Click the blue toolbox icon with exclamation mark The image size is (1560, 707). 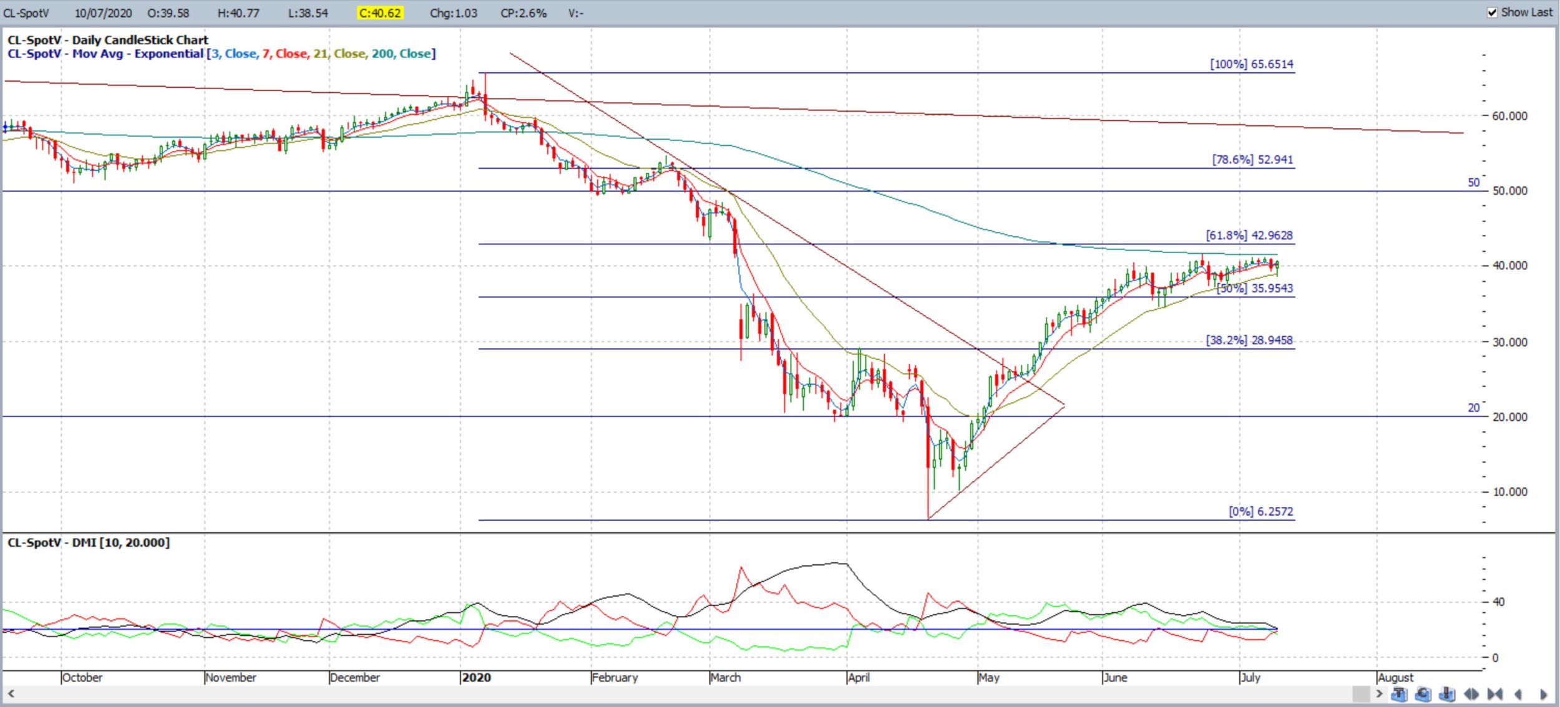coord(1447,694)
